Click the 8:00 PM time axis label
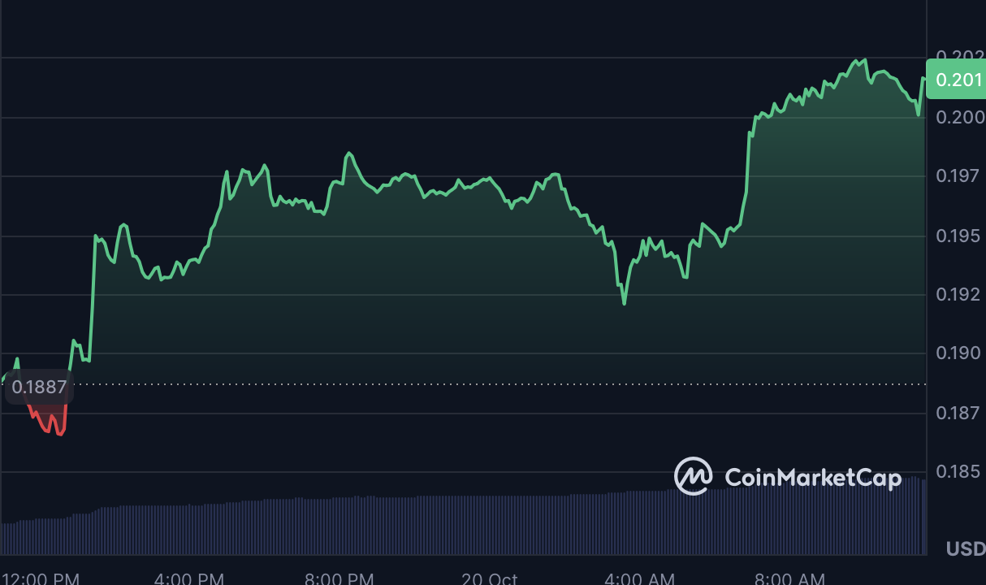The height and width of the screenshot is (585, 986). pyautogui.click(x=339, y=578)
